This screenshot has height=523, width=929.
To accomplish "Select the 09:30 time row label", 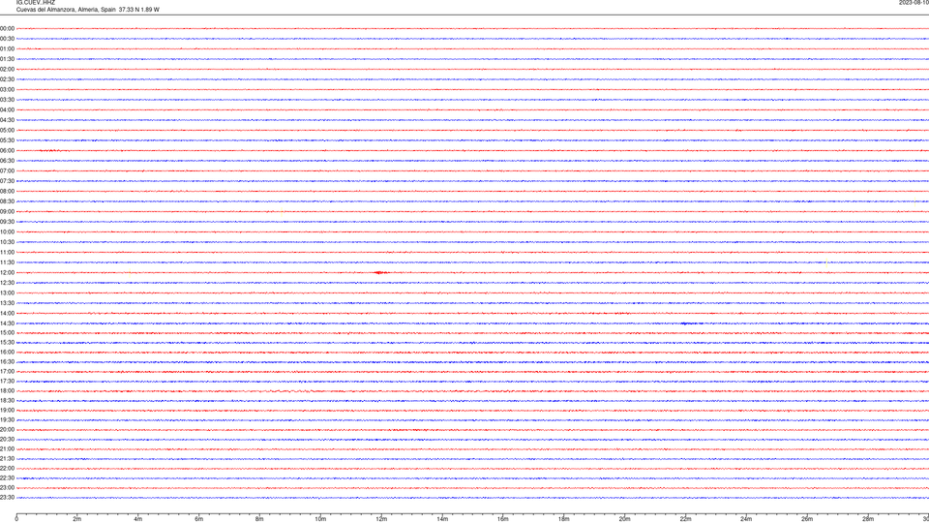I will pos(7,222).
